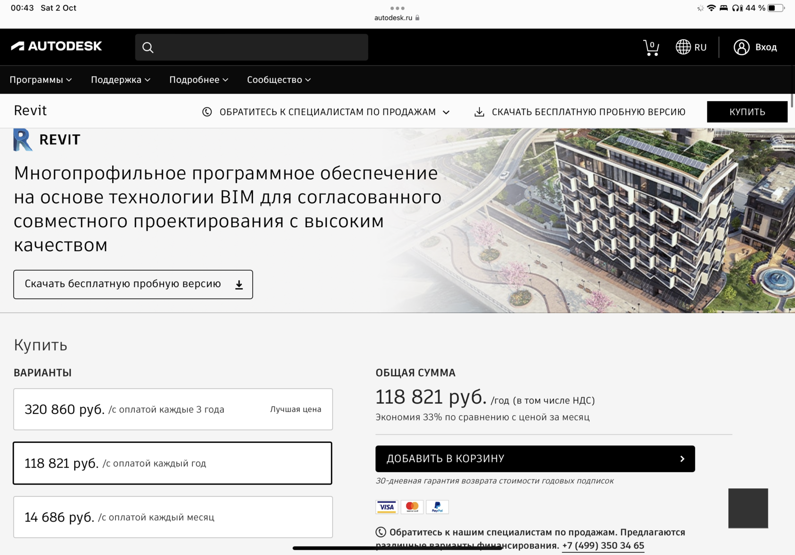Tap the autodesk.ru address bar
Viewport: 795px width, 555px height.
(x=397, y=18)
